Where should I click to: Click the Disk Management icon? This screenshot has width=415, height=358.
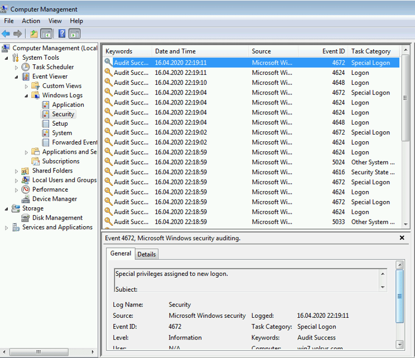pyautogui.click(x=26, y=218)
